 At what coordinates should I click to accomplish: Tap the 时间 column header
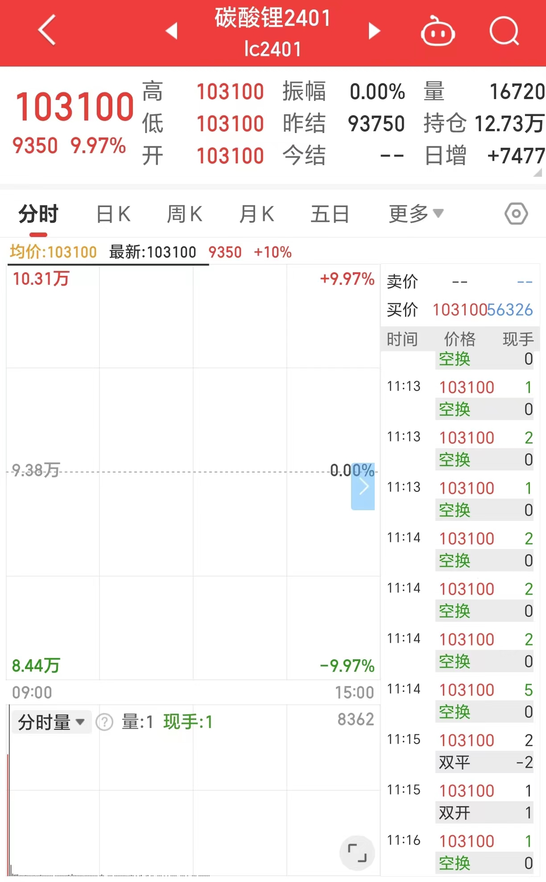click(402, 339)
